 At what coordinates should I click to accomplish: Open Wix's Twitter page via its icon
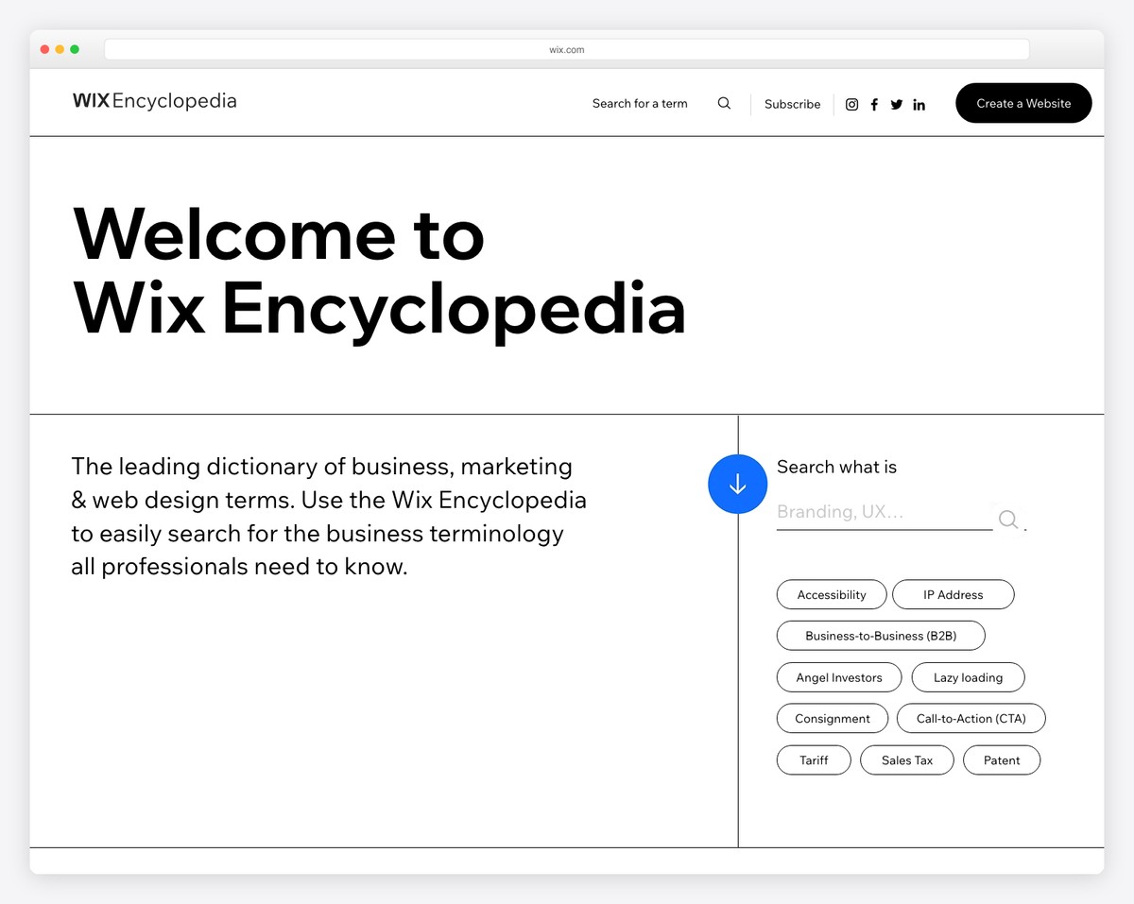point(896,104)
